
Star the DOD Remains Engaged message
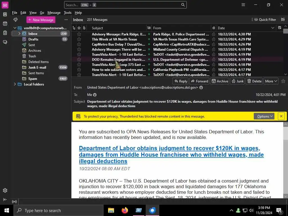coord(79,60)
